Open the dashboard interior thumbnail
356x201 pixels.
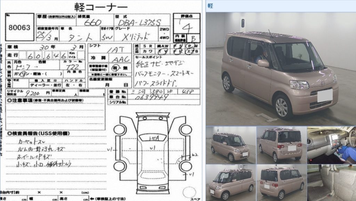point(331,145)
